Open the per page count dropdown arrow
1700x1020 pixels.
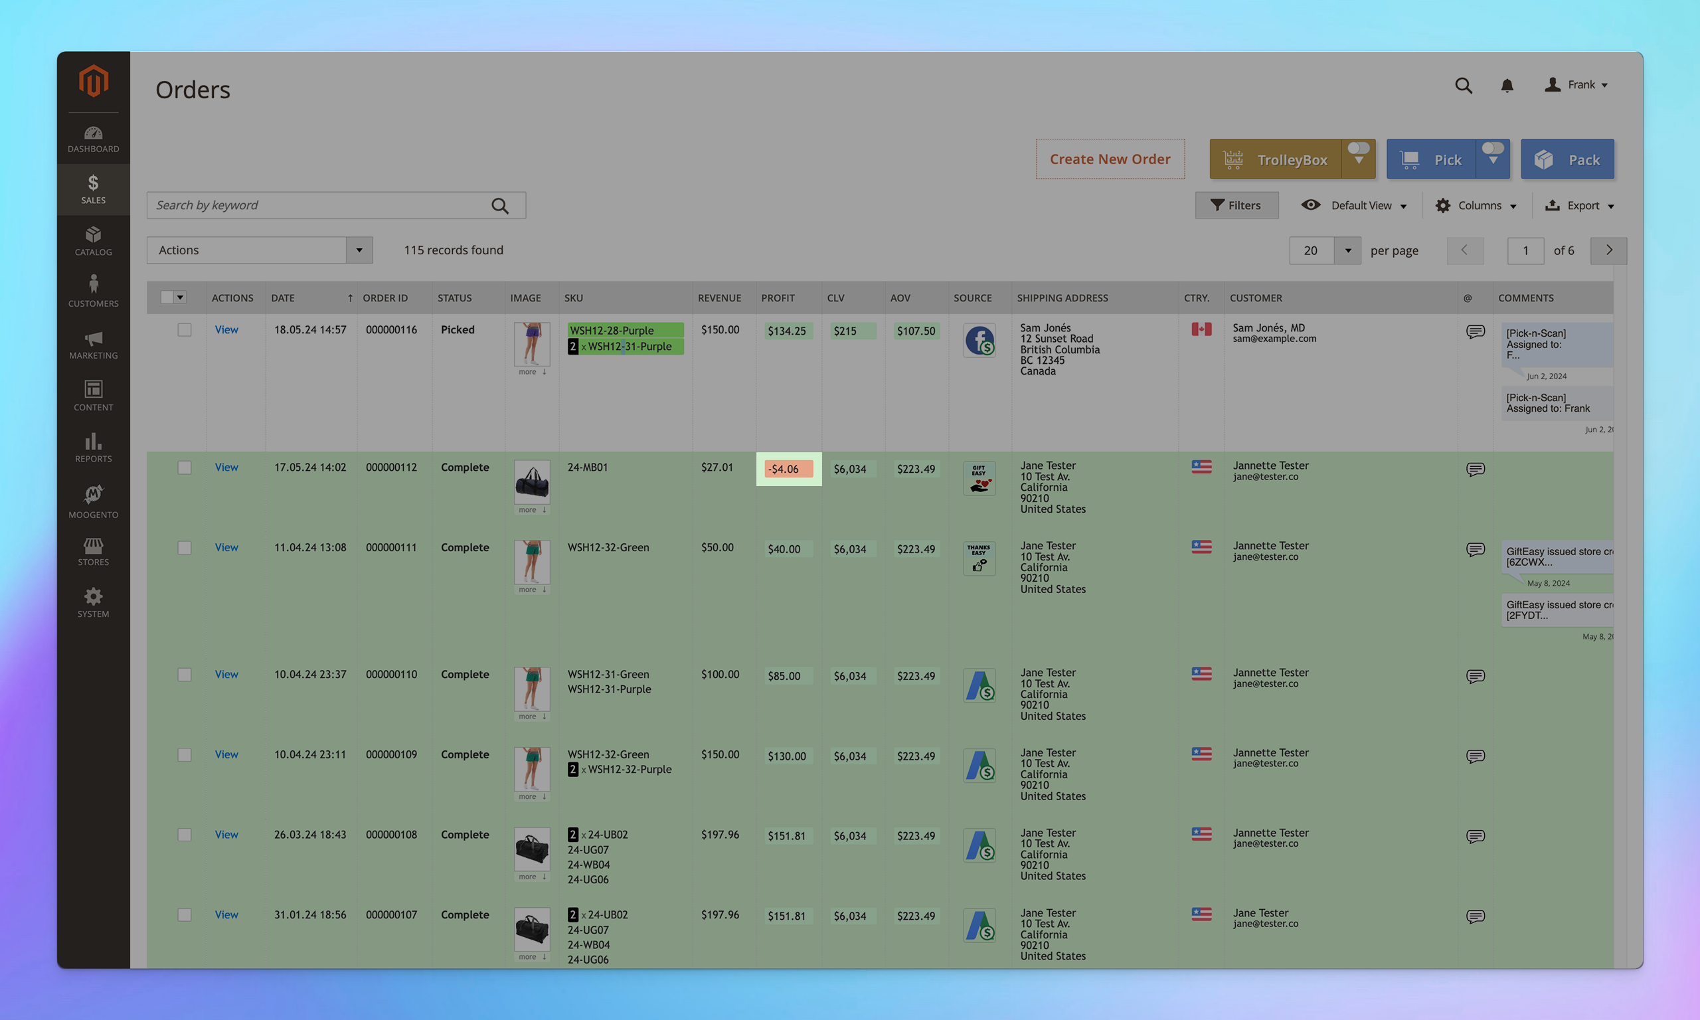pos(1347,251)
